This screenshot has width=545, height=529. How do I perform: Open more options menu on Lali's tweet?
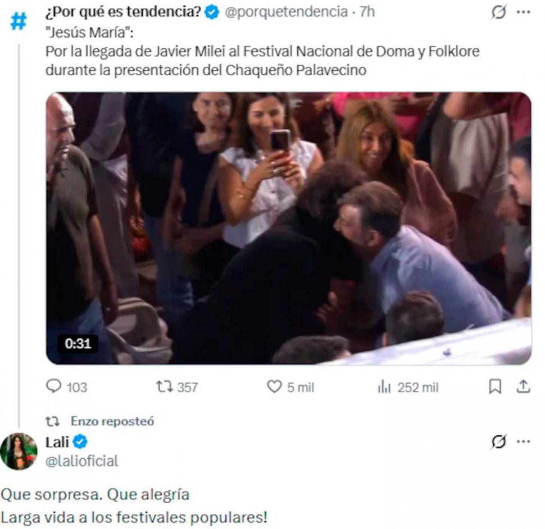[523, 443]
